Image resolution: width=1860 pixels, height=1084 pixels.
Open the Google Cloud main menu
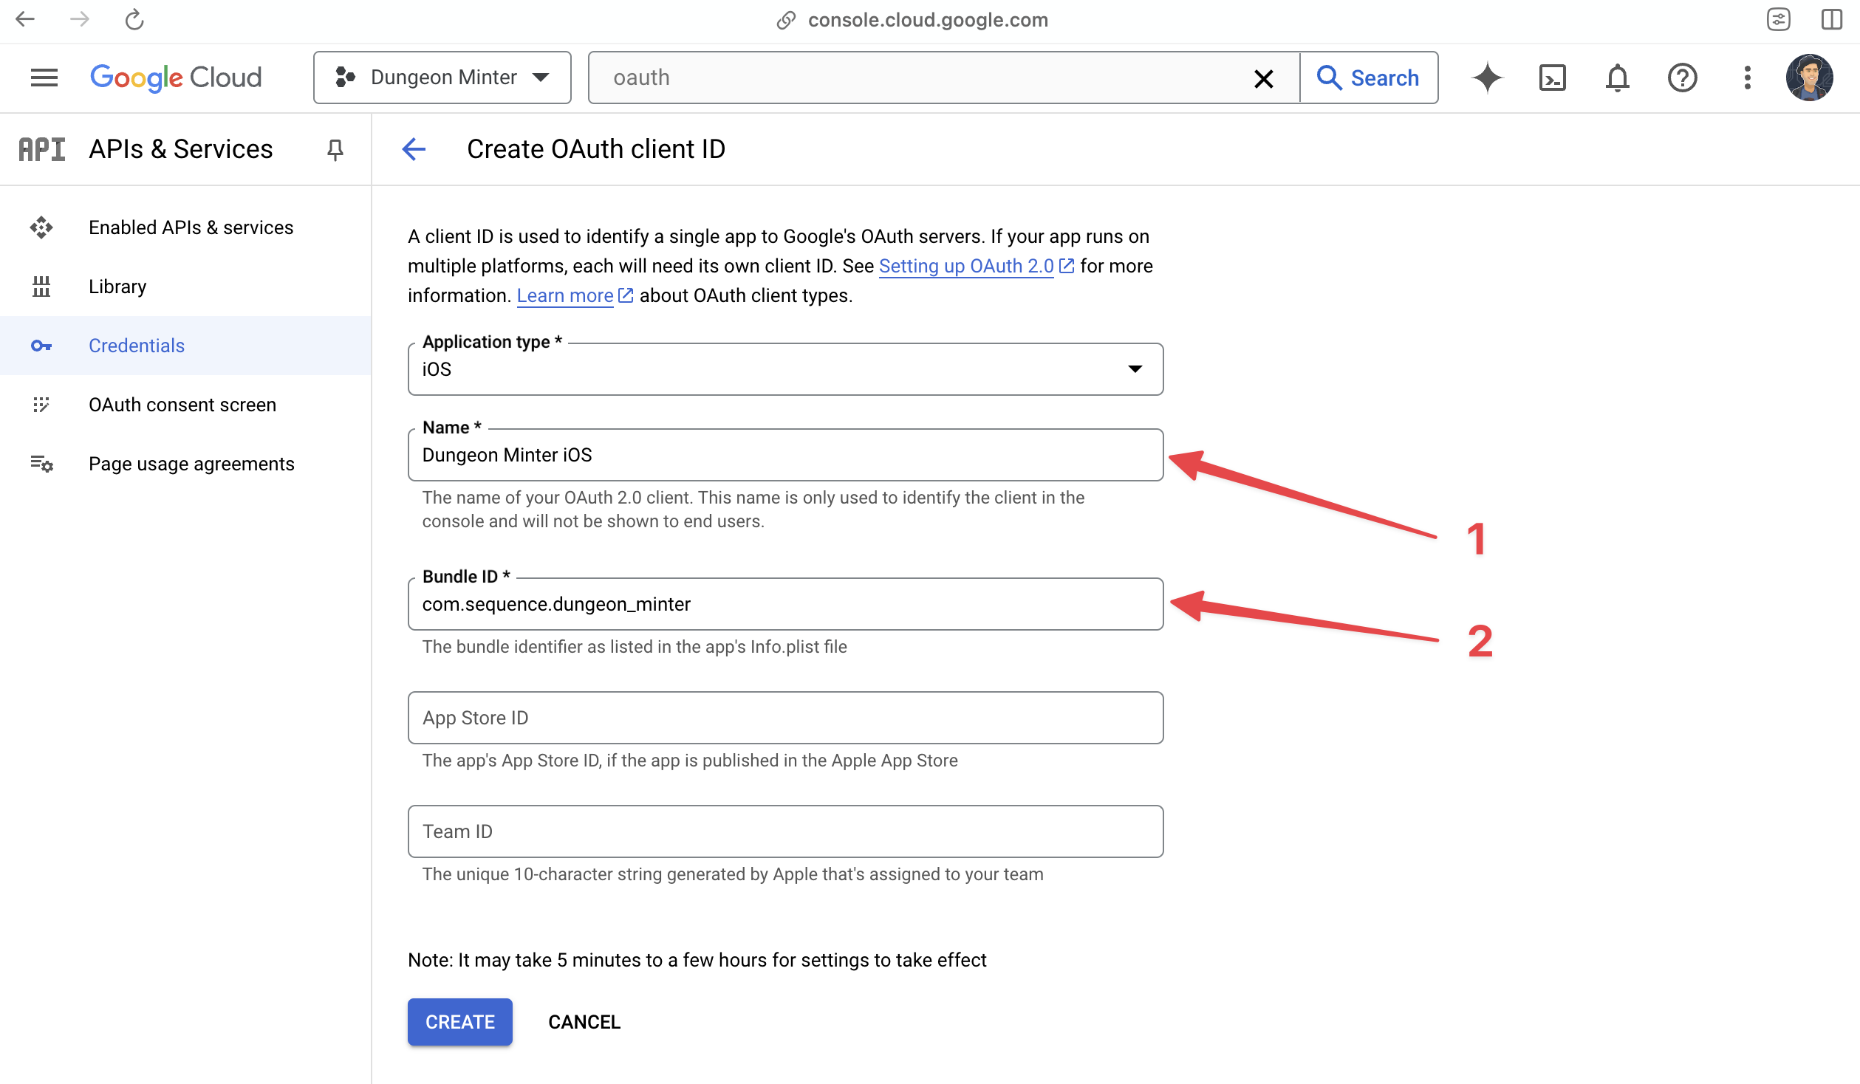click(x=44, y=78)
